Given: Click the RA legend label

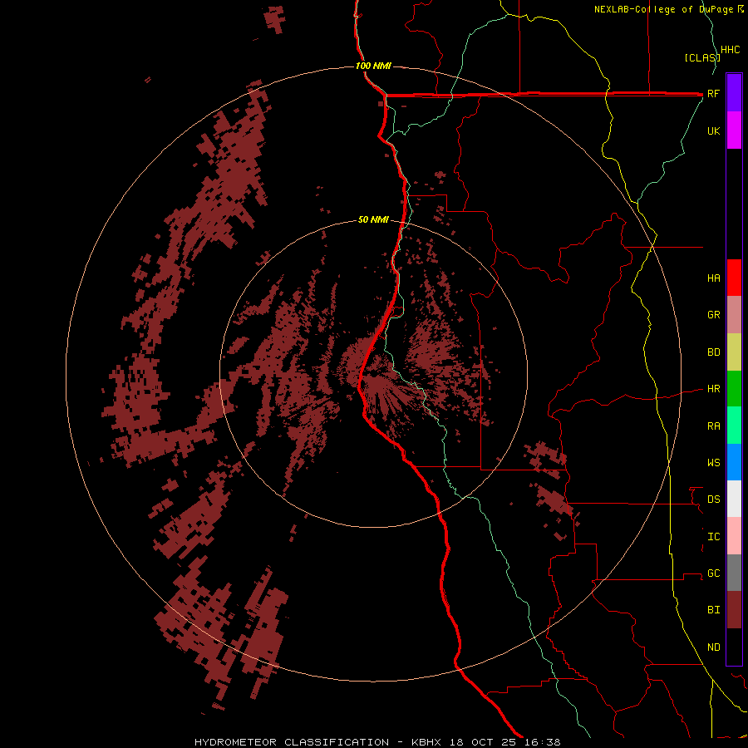Looking at the screenshot, I should (x=713, y=426).
